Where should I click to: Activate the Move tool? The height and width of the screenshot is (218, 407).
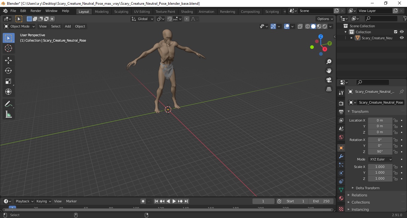(x=8, y=60)
